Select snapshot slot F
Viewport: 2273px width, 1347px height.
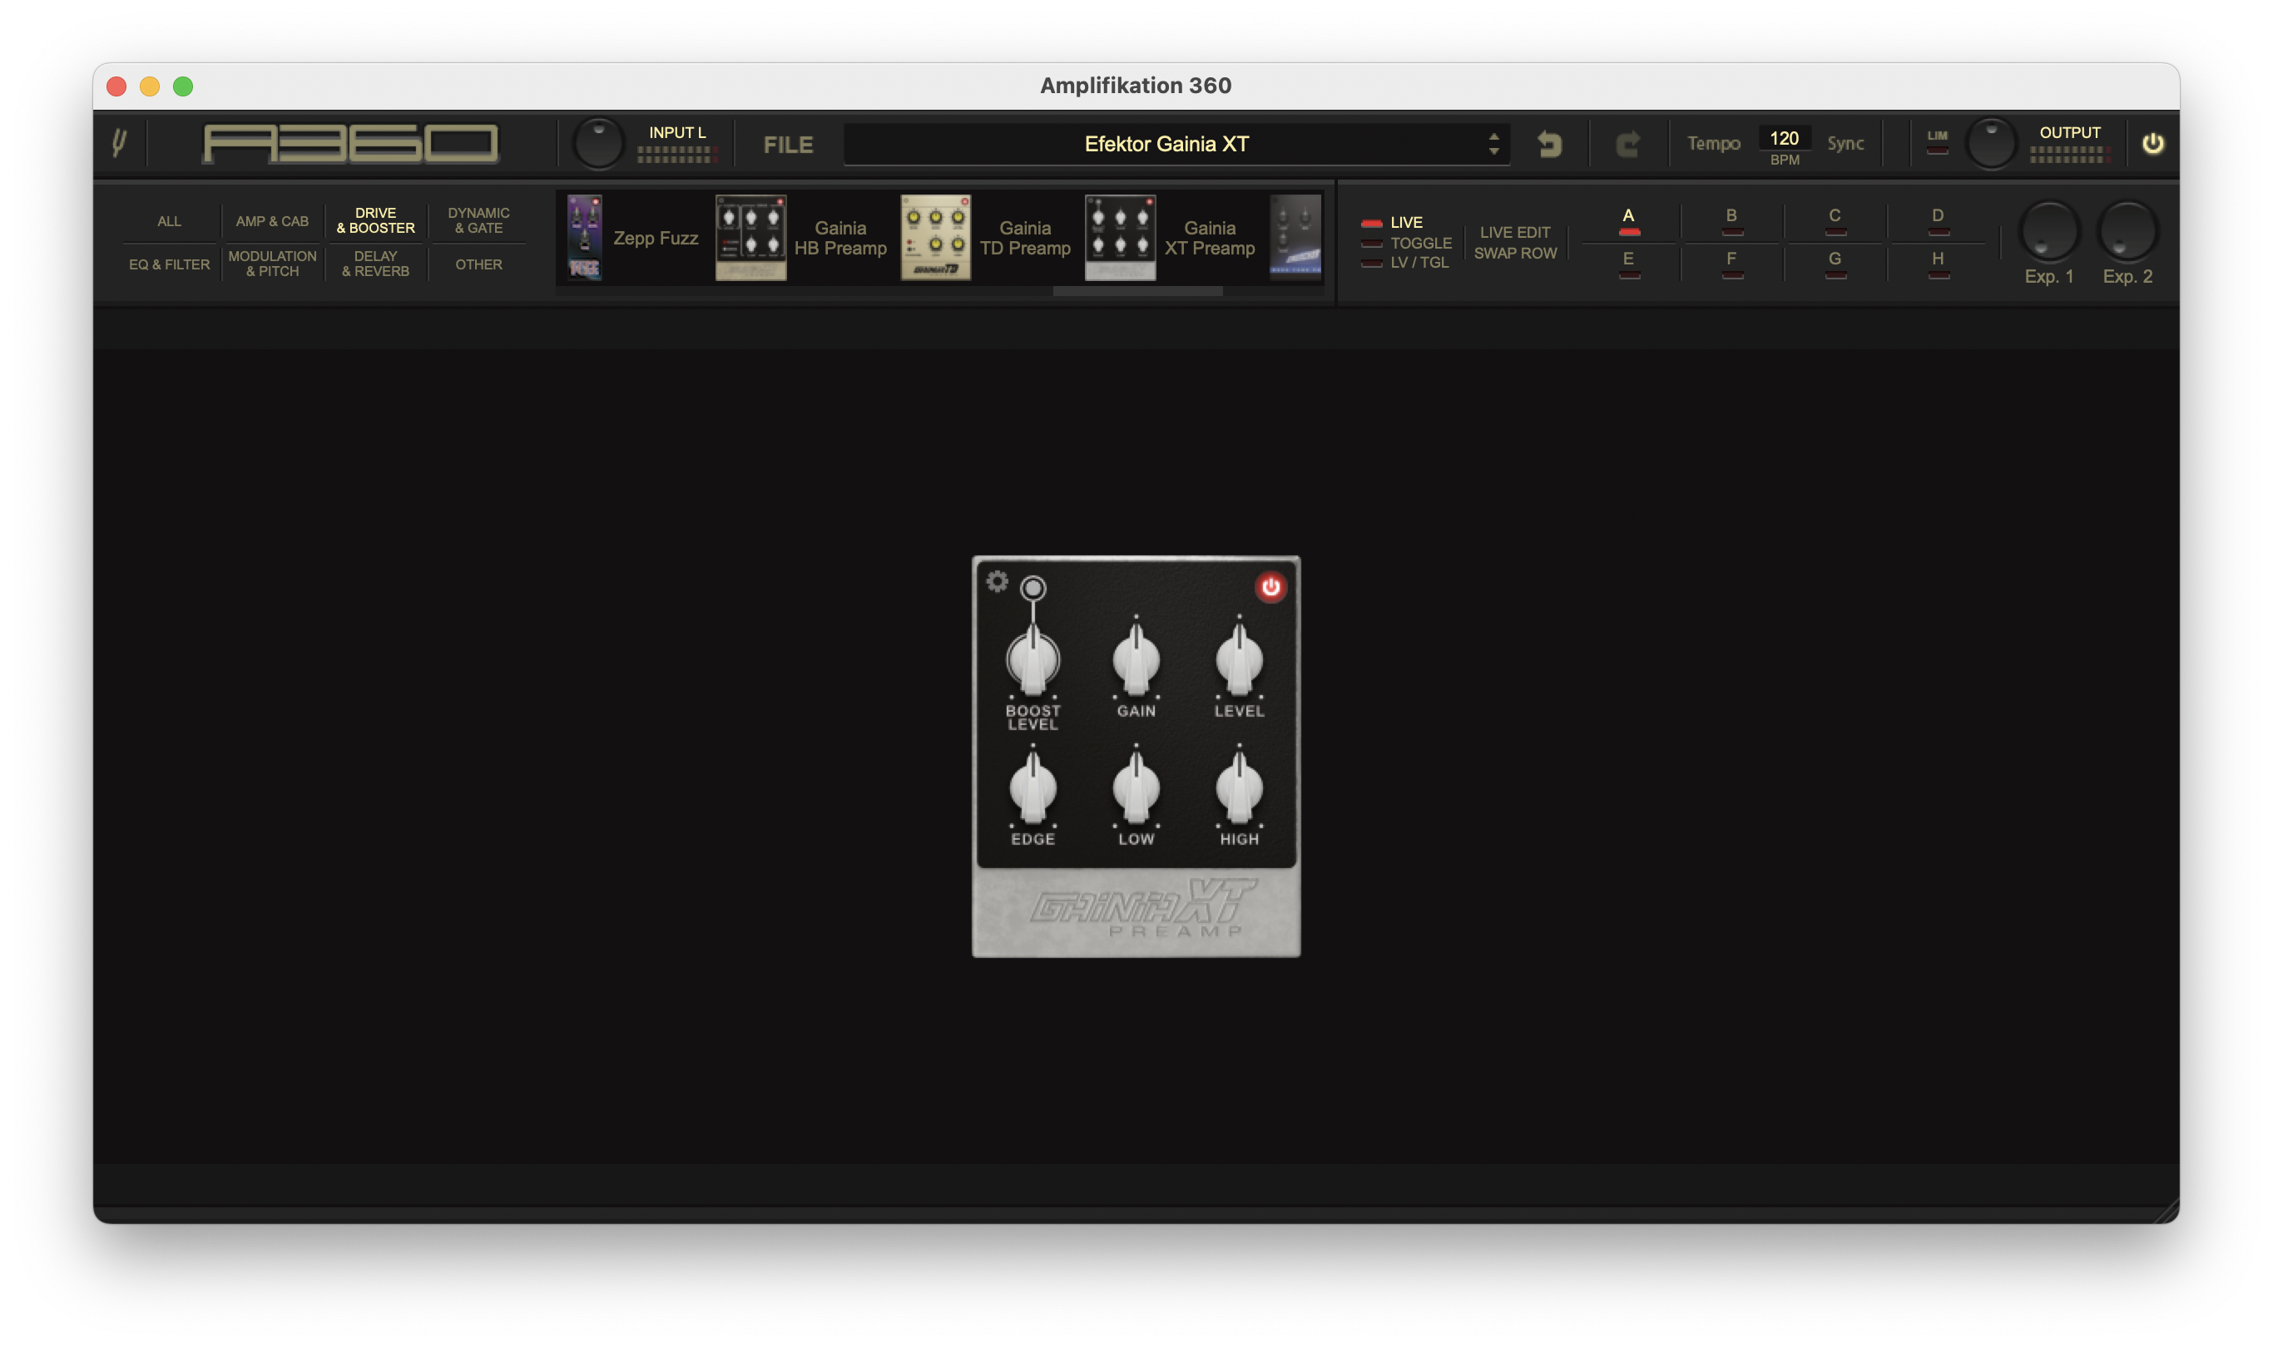(x=1731, y=264)
